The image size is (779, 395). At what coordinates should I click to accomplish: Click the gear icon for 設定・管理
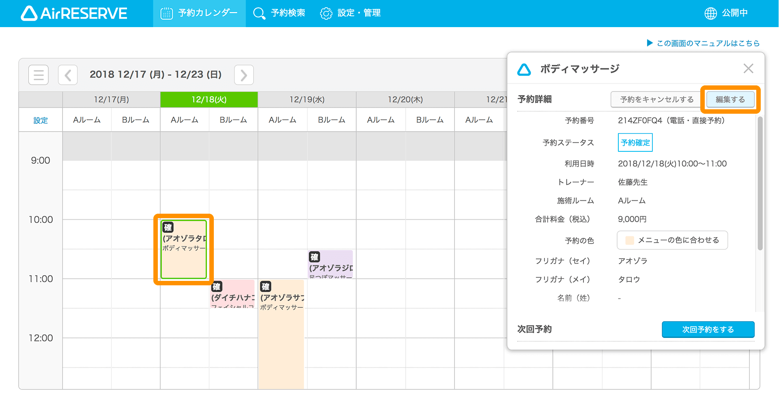coord(326,13)
